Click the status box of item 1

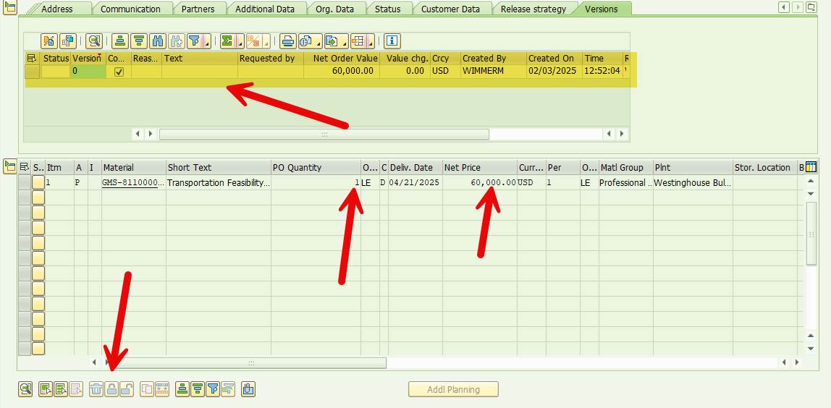[x=38, y=182]
